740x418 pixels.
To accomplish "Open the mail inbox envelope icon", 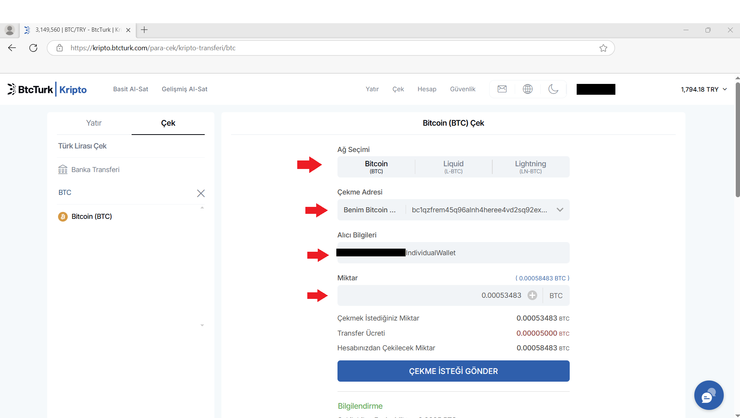I will tap(502, 89).
